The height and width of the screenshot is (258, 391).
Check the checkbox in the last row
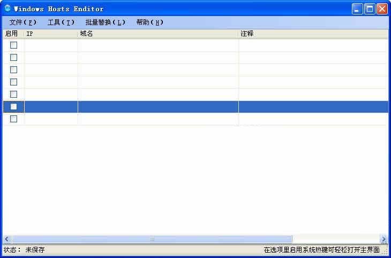click(13, 119)
